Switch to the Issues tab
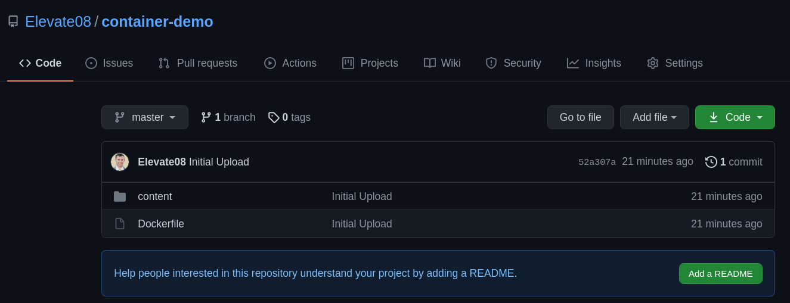 pos(109,63)
